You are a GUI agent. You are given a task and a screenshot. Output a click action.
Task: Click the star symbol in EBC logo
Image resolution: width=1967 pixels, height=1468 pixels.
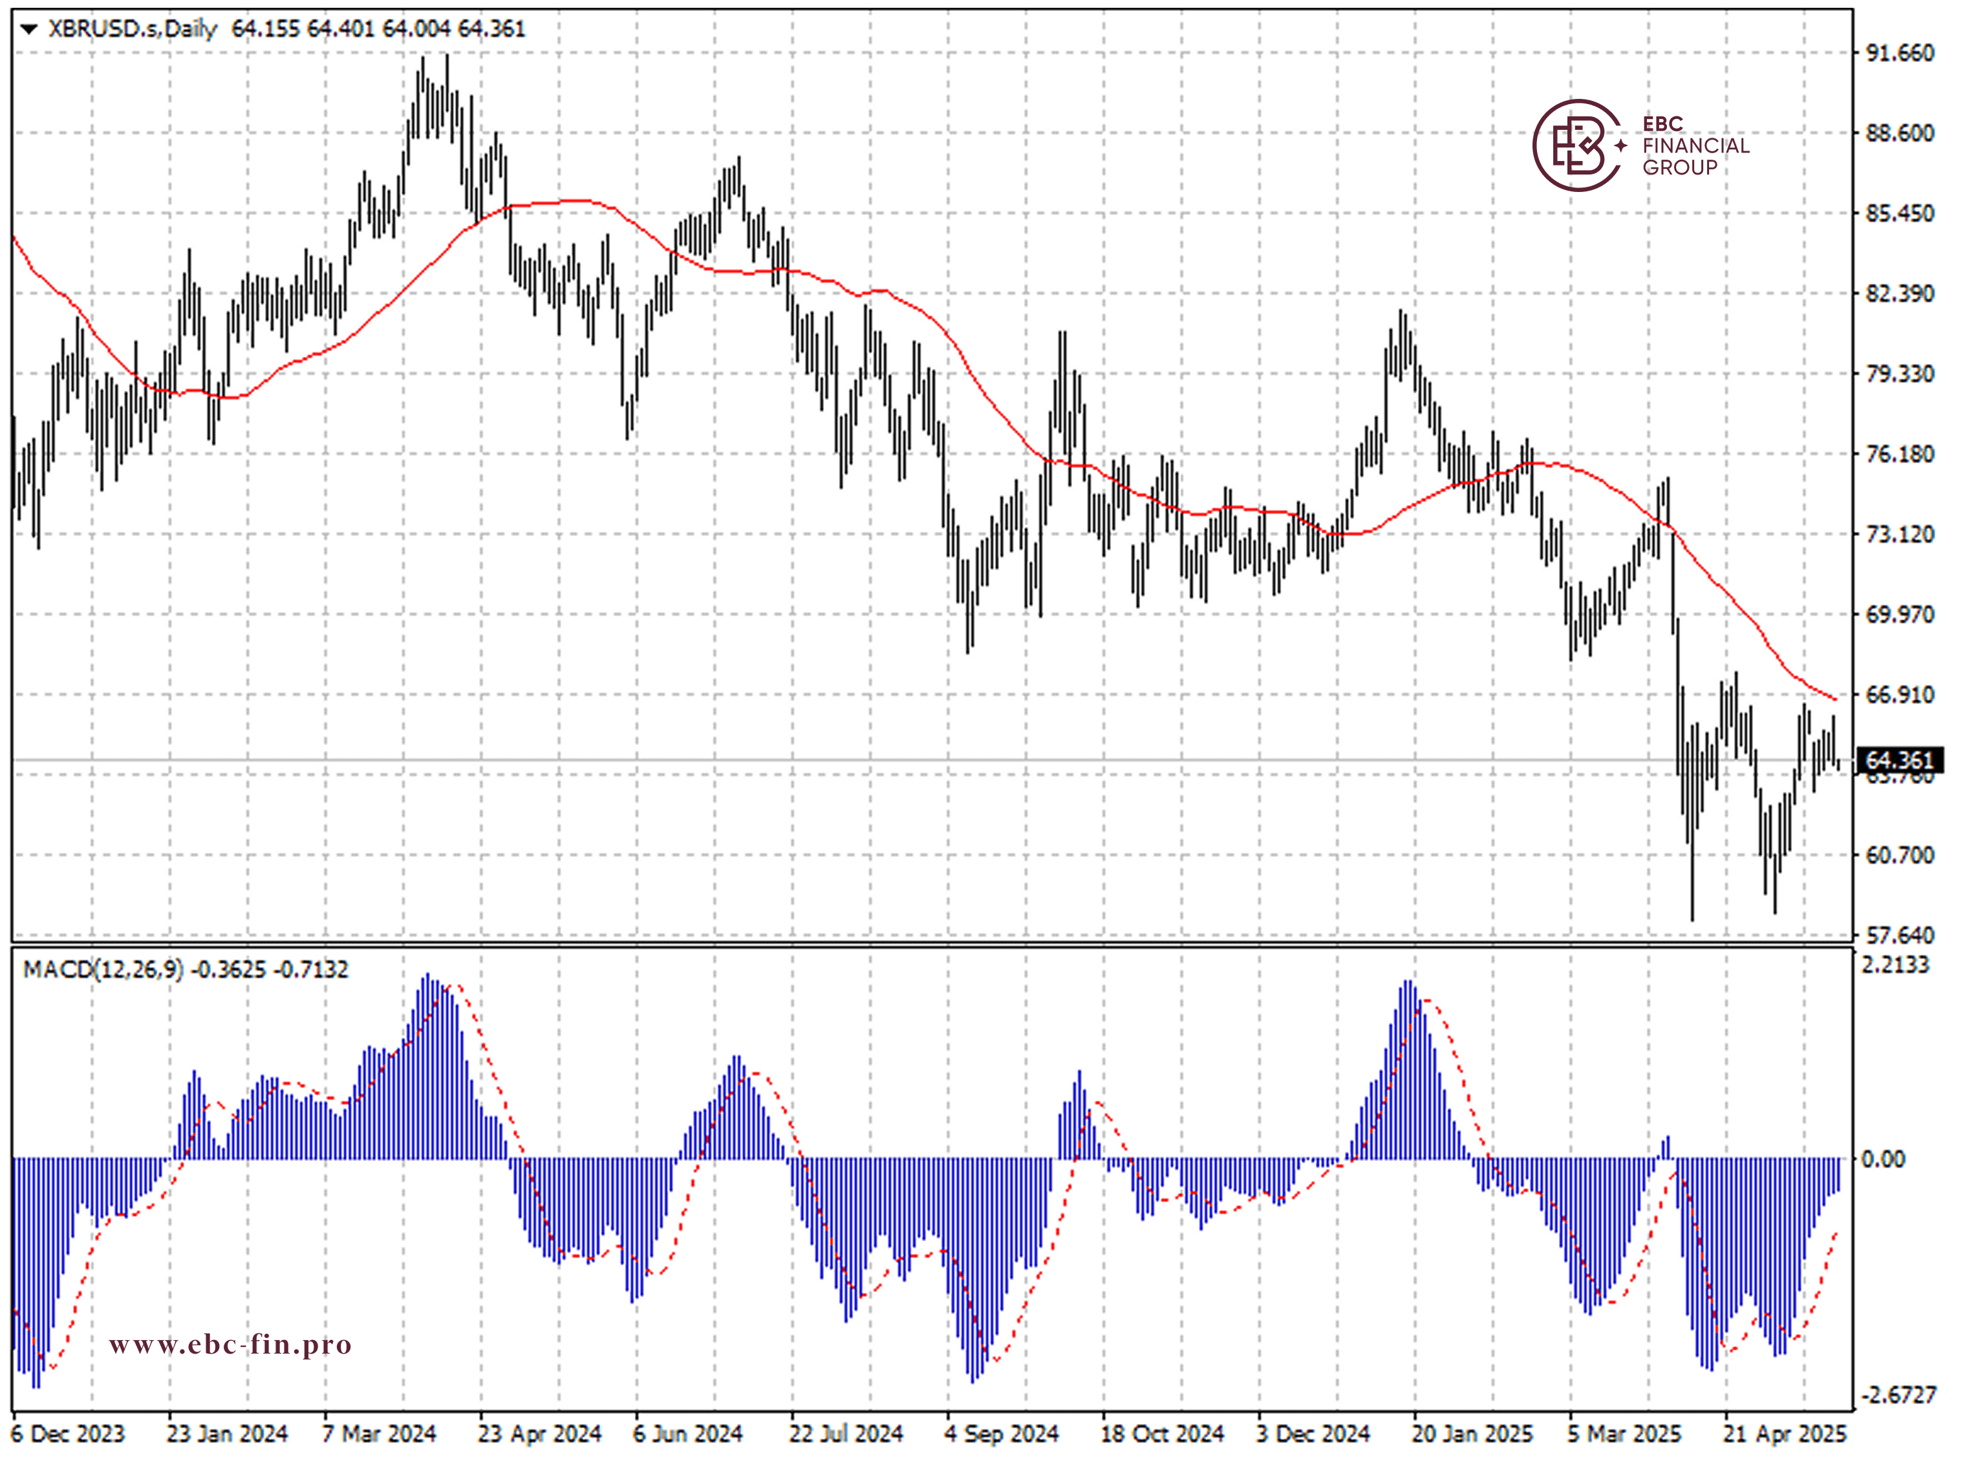pyautogui.click(x=1620, y=145)
